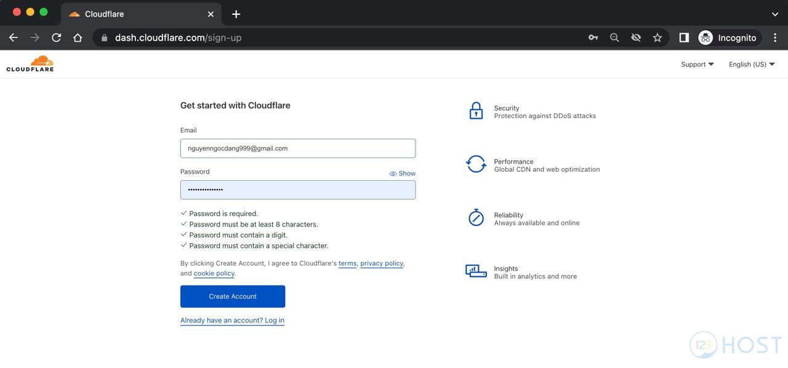Image resolution: width=788 pixels, height=368 pixels.
Task: Click the password key icon in address bar
Action: (x=593, y=38)
